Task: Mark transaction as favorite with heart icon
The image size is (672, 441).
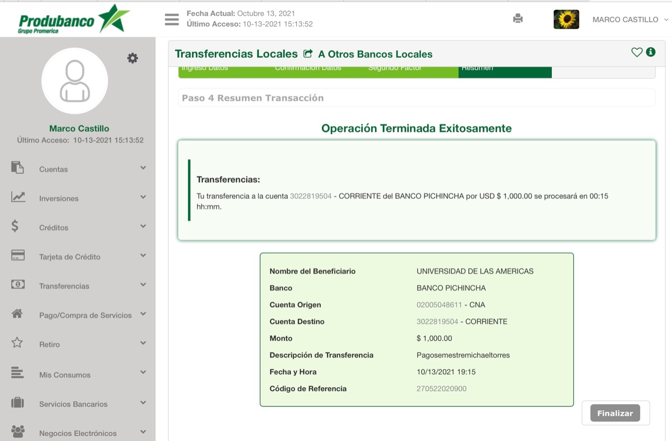Action: point(637,52)
